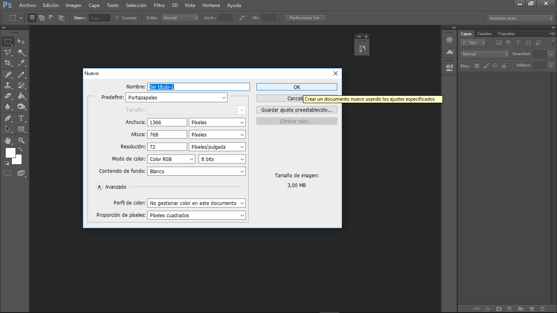557x313 pixels.
Task: Click the link layers icon
Action: pos(476,309)
